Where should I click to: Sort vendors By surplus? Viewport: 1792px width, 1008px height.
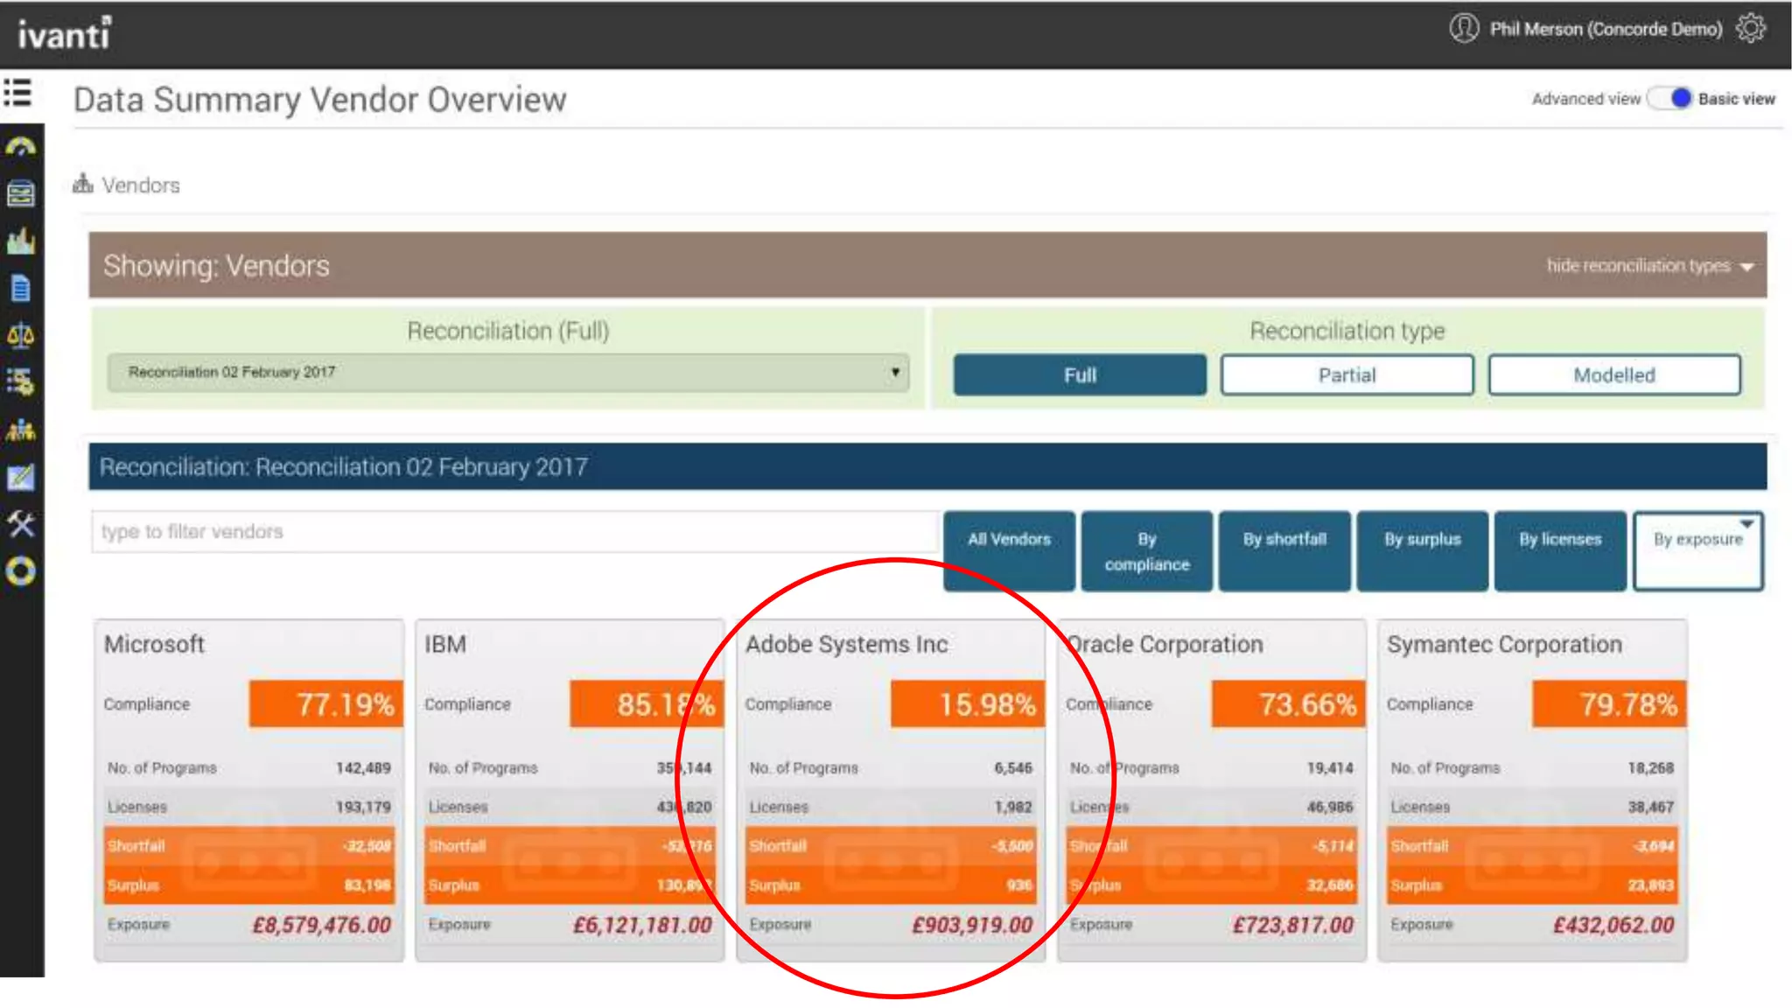pos(1423,551)
